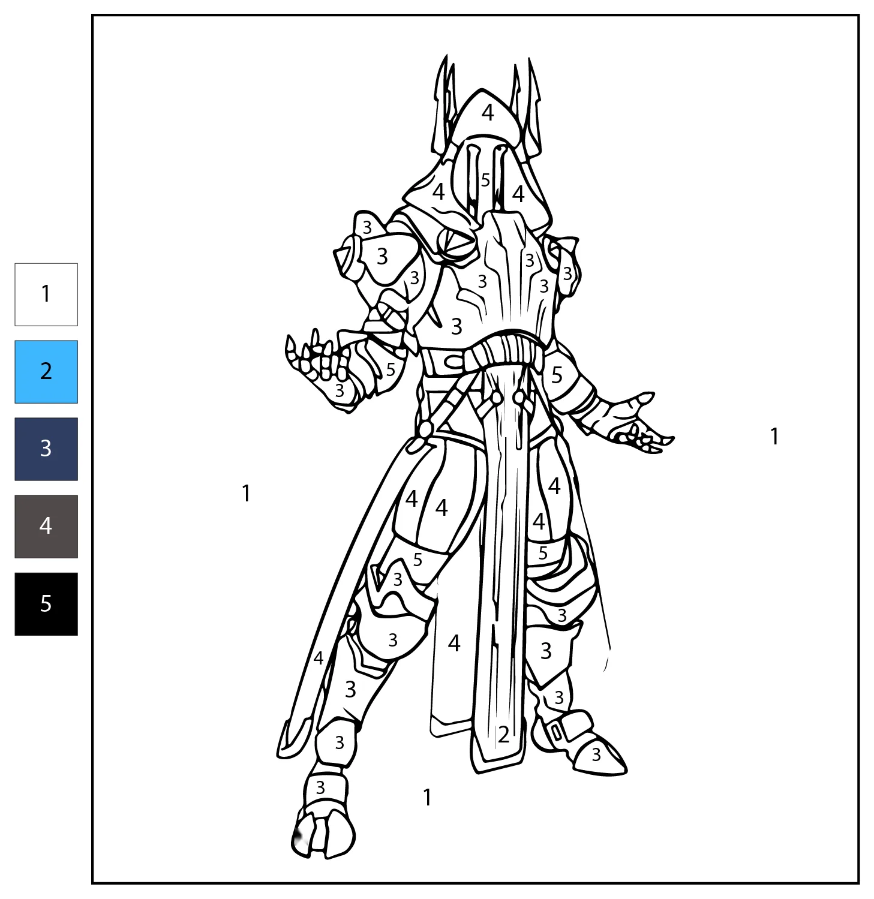Click the number 2 on the sword blade
The width and height of the screenshot is (874, 899).
pyautogui.click(x=503, y=734)
